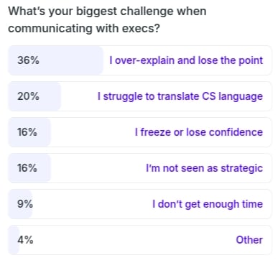Choose 'I don't get enough time' option
Image resolution: width=278 pixels, height=268 pixels.
pyautogui.click(x=140, y=204)
